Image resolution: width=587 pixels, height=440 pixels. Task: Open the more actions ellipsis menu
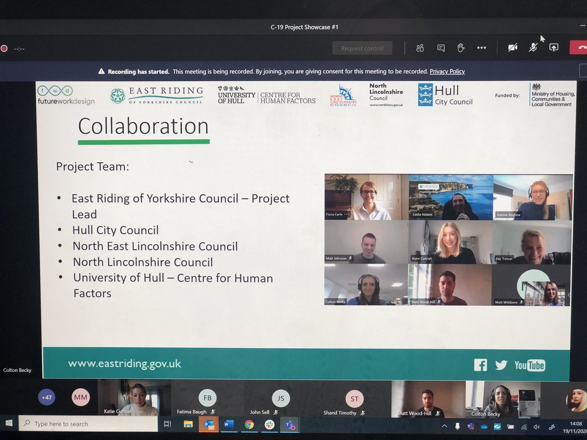click(x=481, y=47)
